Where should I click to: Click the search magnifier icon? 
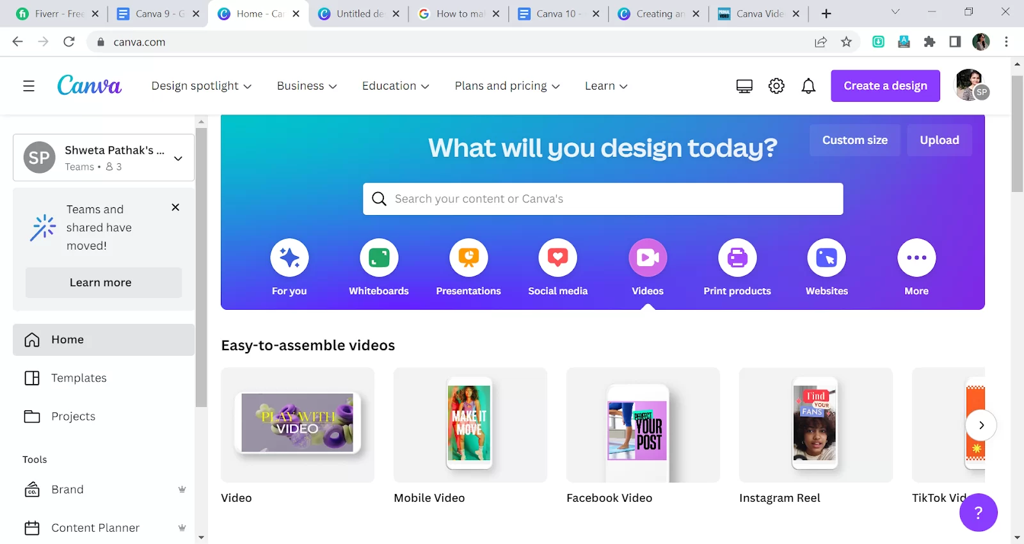379,199
